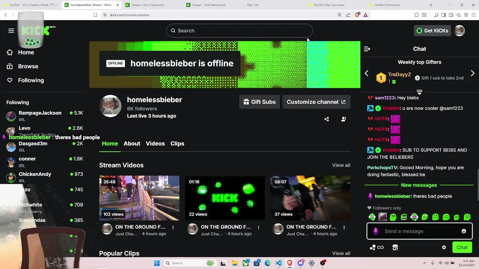Switch to the Videos tab
The height and width of the screenshot is (269, 479).
[x=155, y=143]
